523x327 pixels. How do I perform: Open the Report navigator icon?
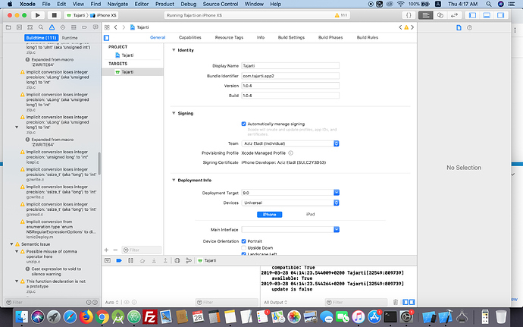pos(96,27)
